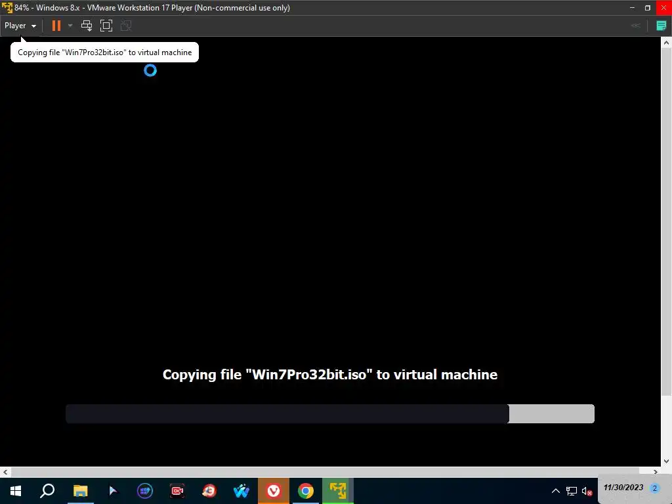The width and height of the screenshot is (672, 504).
Task: Open the Player menu
Action: click(20, 26)
